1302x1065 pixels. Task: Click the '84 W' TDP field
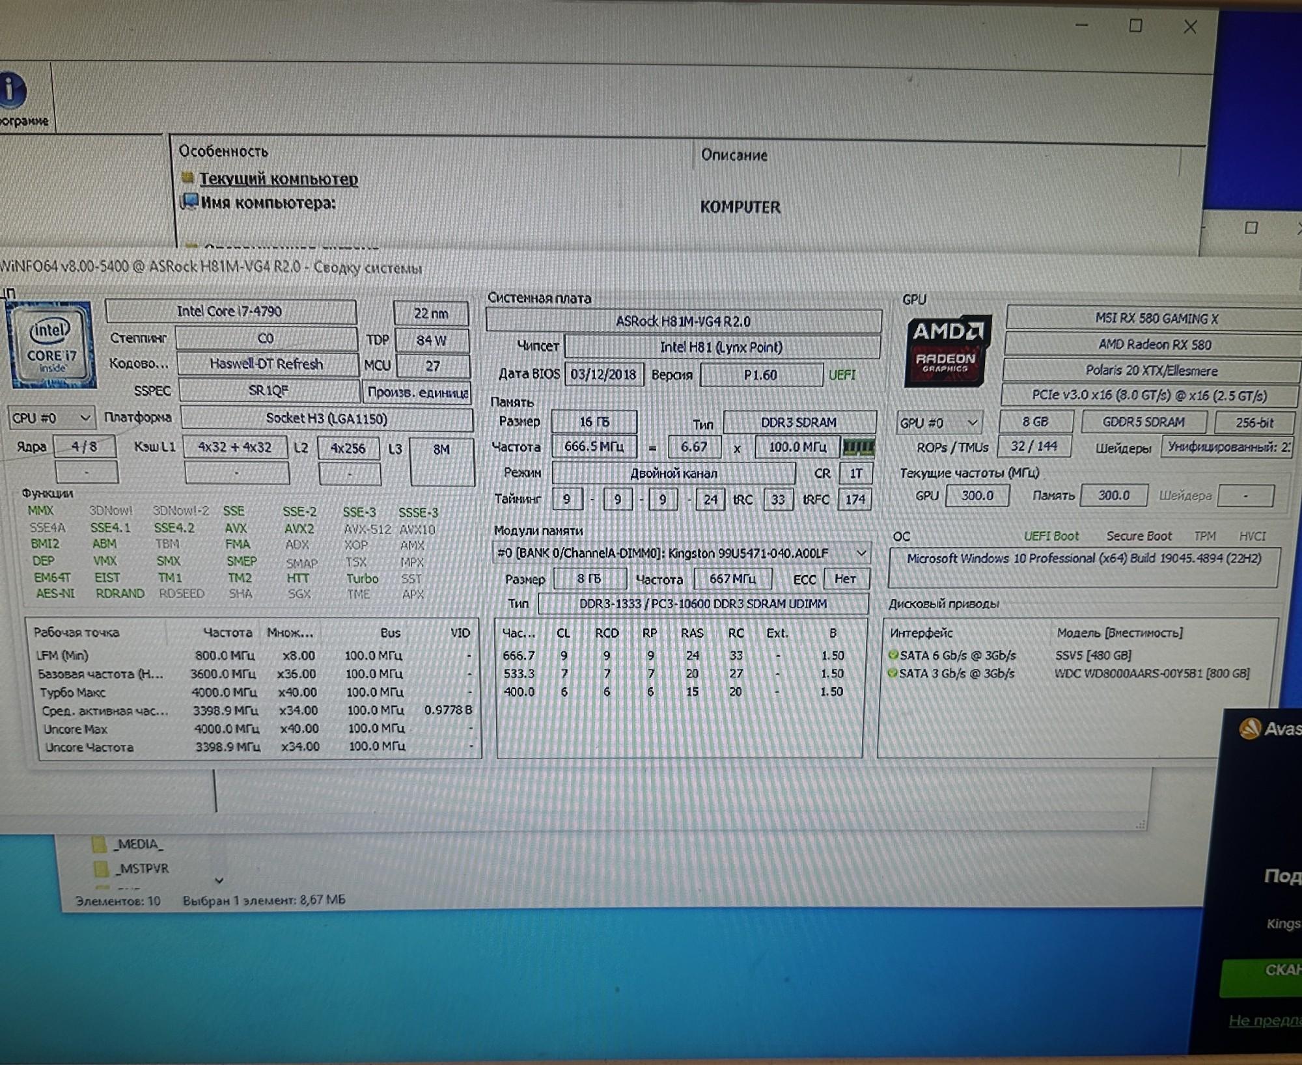(432, 340)
